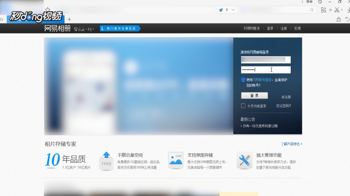This screenshot has height=196, width=350.
Task: Click the scissors screenshot tool icon
Action: tap(337, 10)
